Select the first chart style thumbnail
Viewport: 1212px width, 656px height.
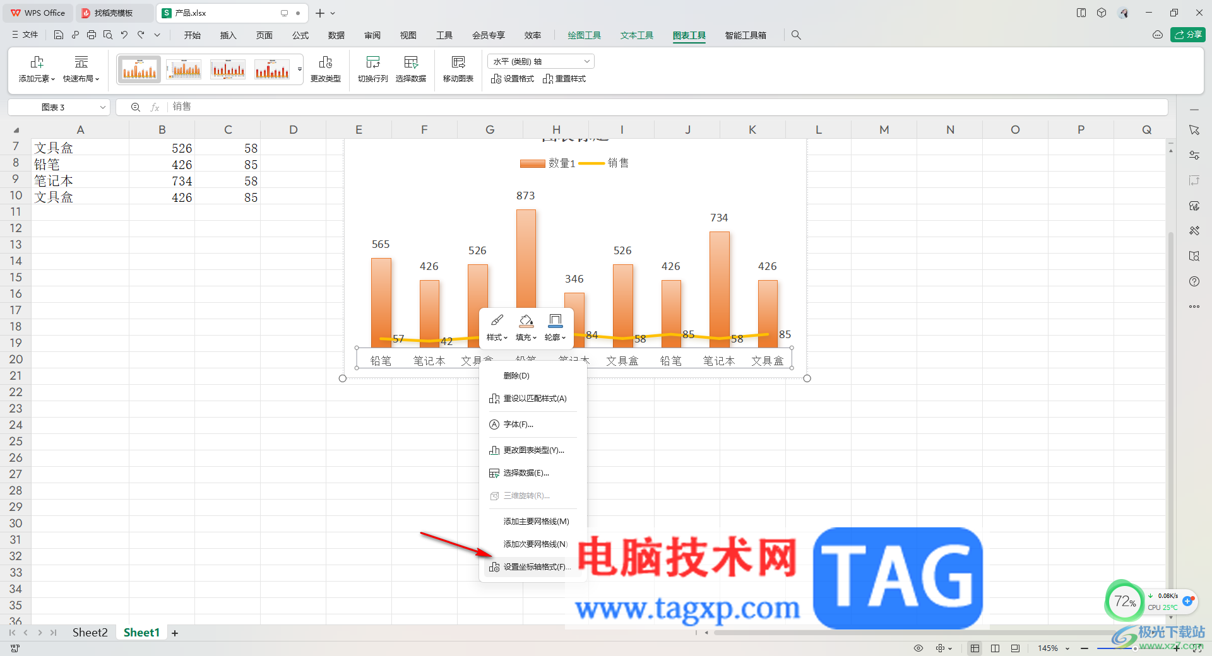click(x=140, y=69)
